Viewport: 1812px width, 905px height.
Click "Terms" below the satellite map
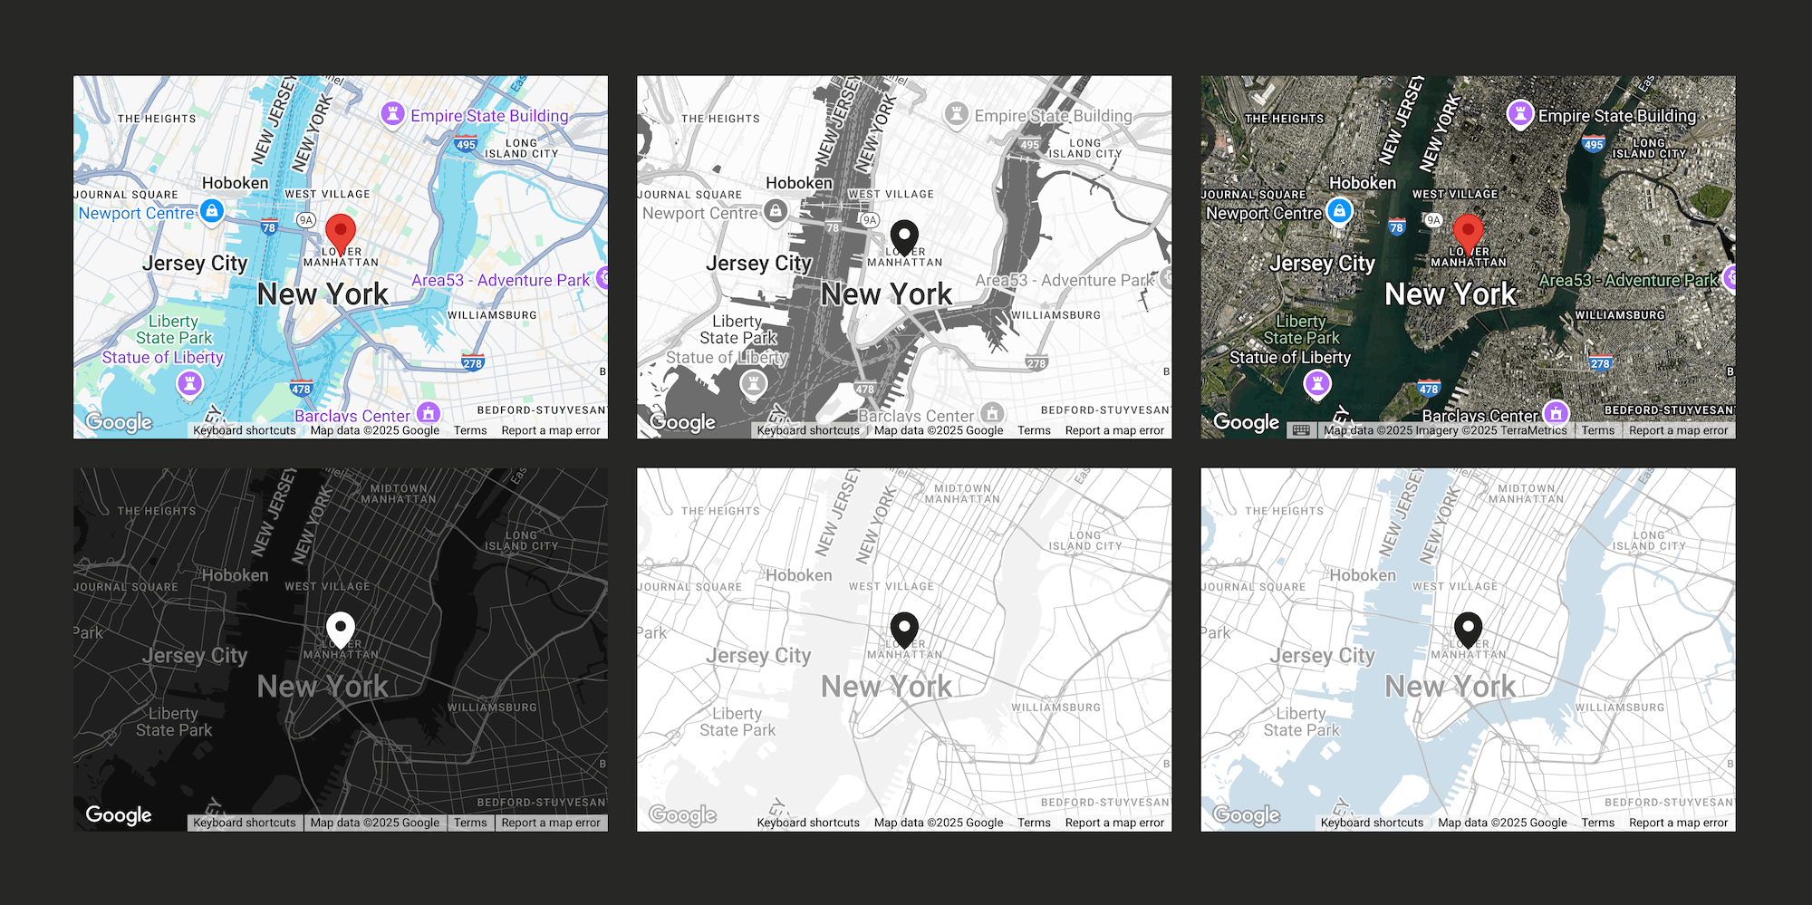1597,430
